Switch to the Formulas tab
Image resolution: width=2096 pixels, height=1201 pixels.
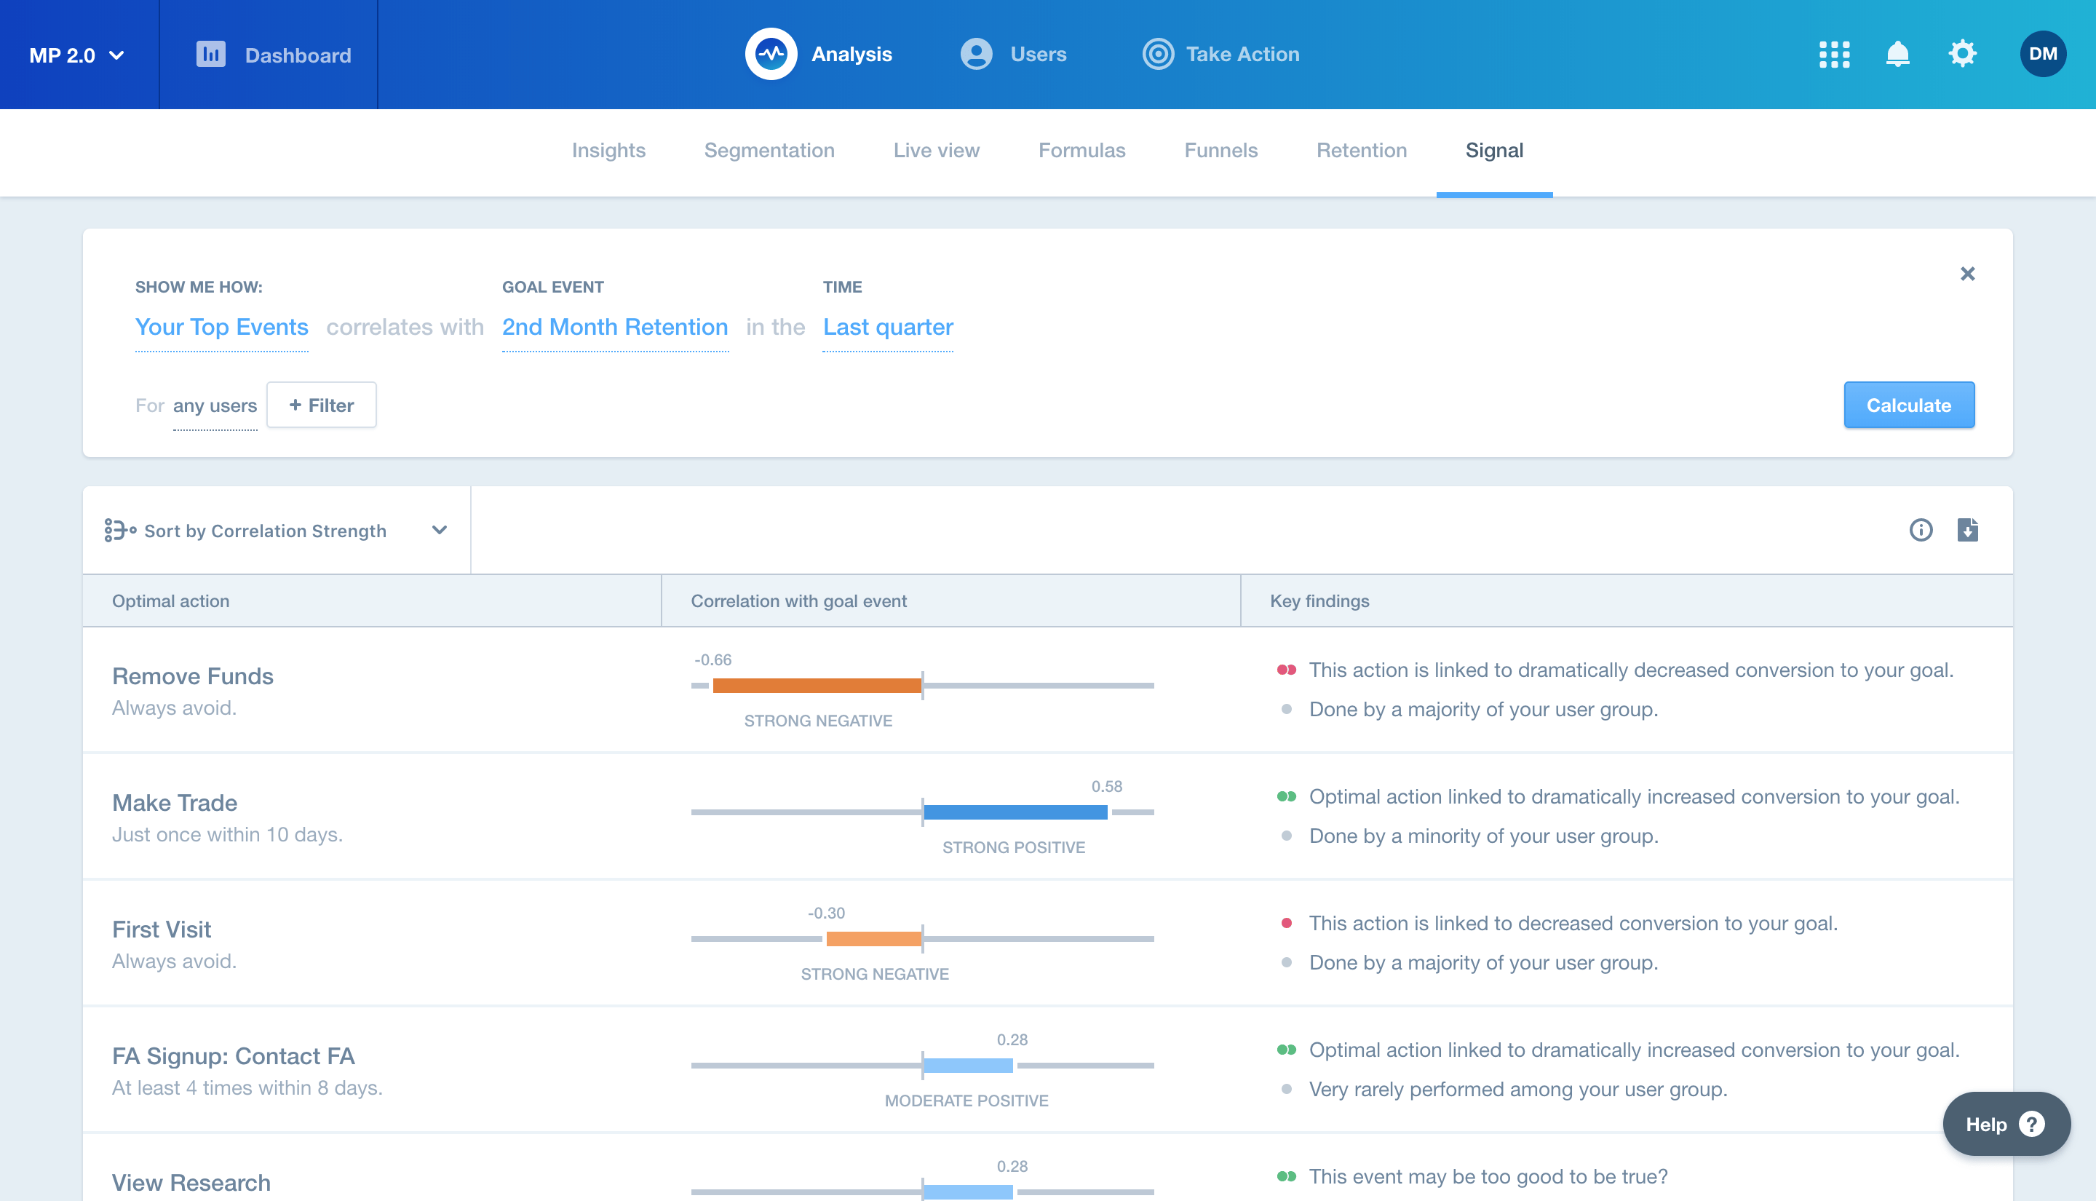pos(1081,150)
